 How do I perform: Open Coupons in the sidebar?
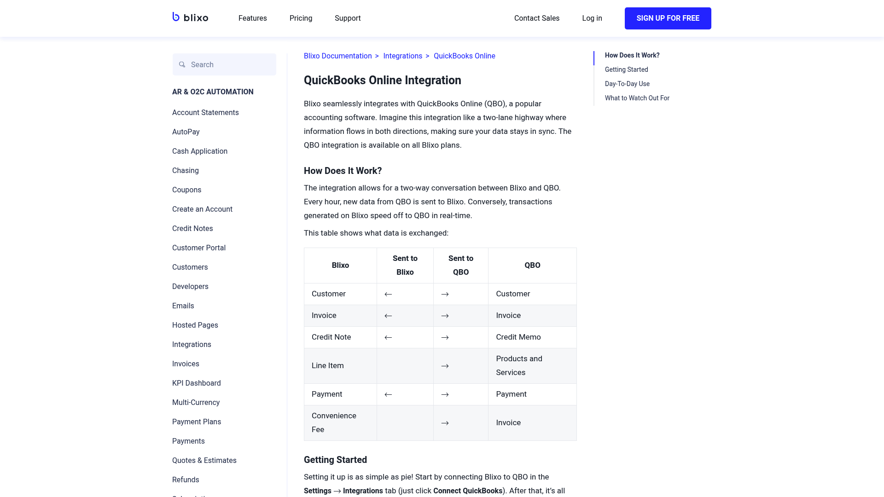[x=186, y=190]
